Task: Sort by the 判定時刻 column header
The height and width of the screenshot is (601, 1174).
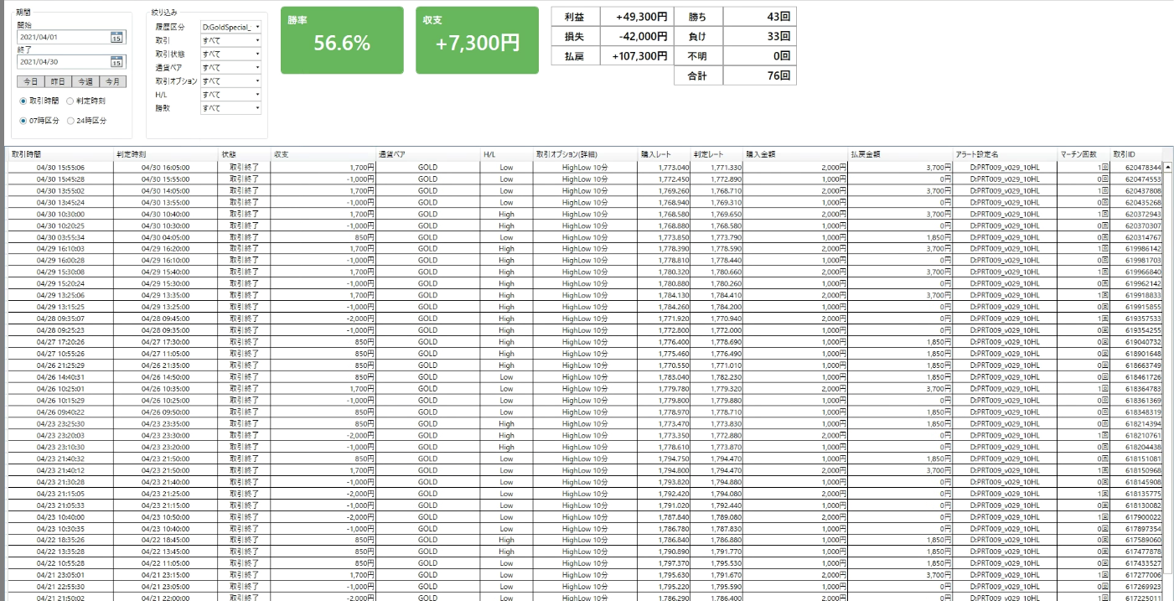Action: click(165, 154)
